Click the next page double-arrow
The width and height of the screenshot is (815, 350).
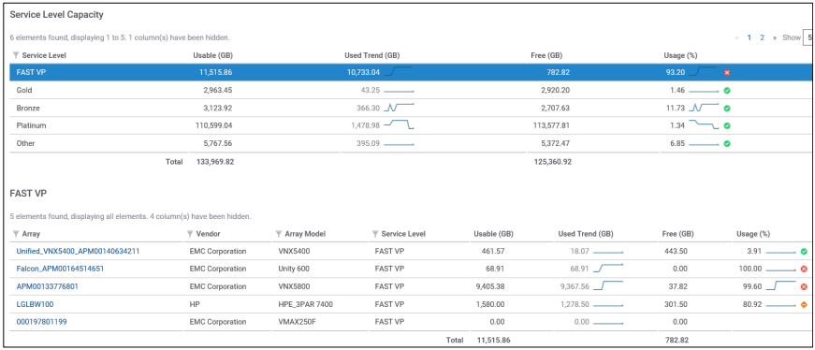tap(775, 37)
